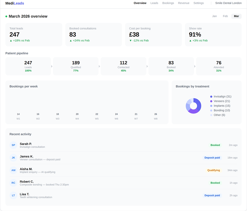Image resolution: width=247 pixels, height=211 pixels.
Task: Click the 2m ago timestamp
Action: (x=233, y=145)
